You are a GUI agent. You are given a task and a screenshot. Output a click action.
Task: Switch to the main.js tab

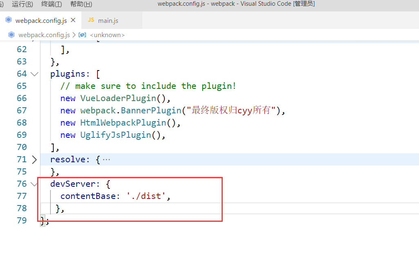coord(108,20)
